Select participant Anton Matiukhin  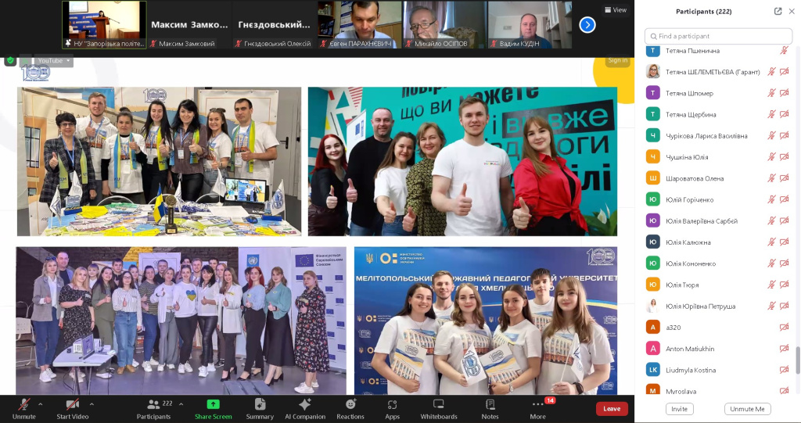tap(718, 349)
